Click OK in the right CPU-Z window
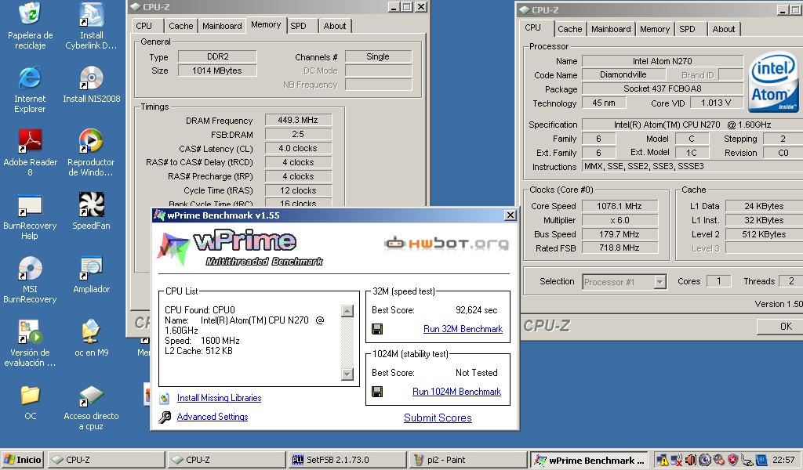 pos(782,327)
